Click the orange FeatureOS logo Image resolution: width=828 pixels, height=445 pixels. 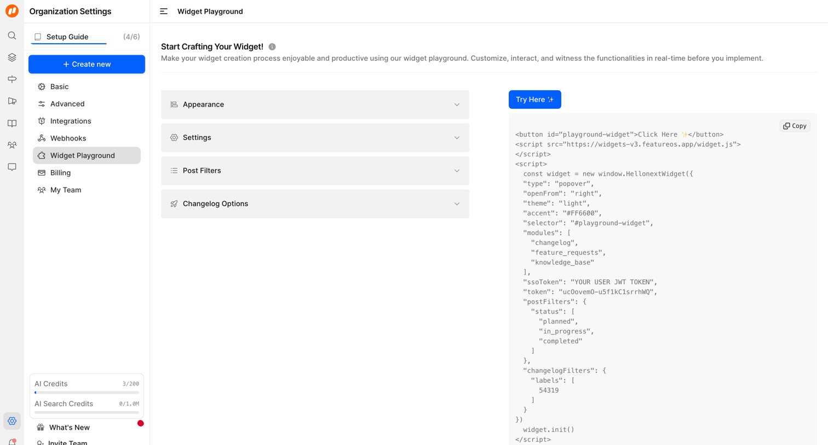[x=12, y=11]
